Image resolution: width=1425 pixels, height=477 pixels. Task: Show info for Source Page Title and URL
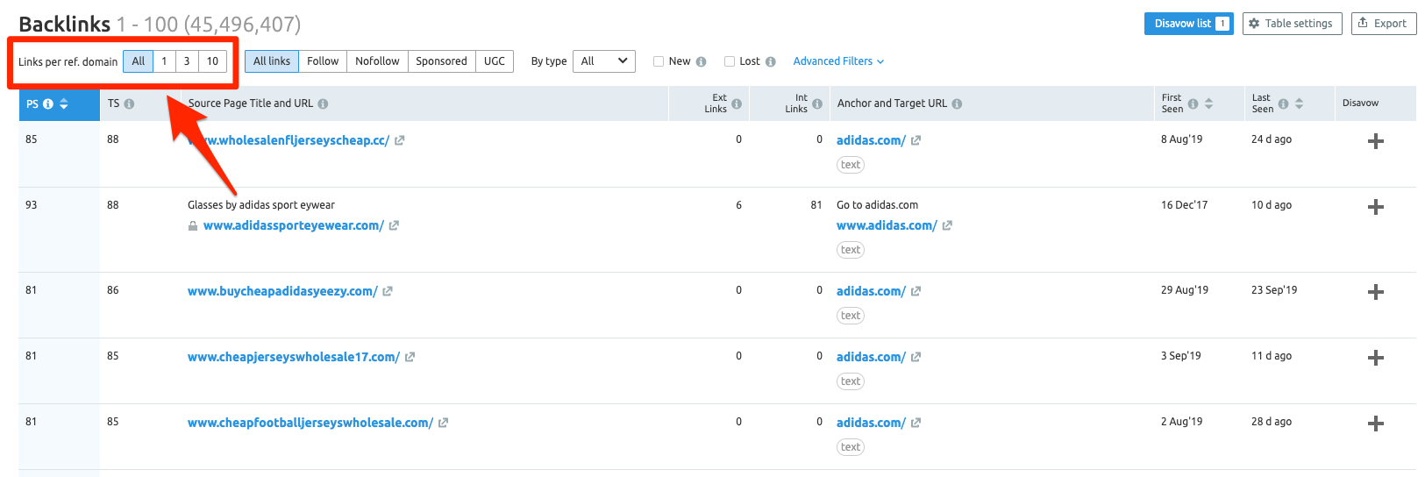[x=323, y=103]
